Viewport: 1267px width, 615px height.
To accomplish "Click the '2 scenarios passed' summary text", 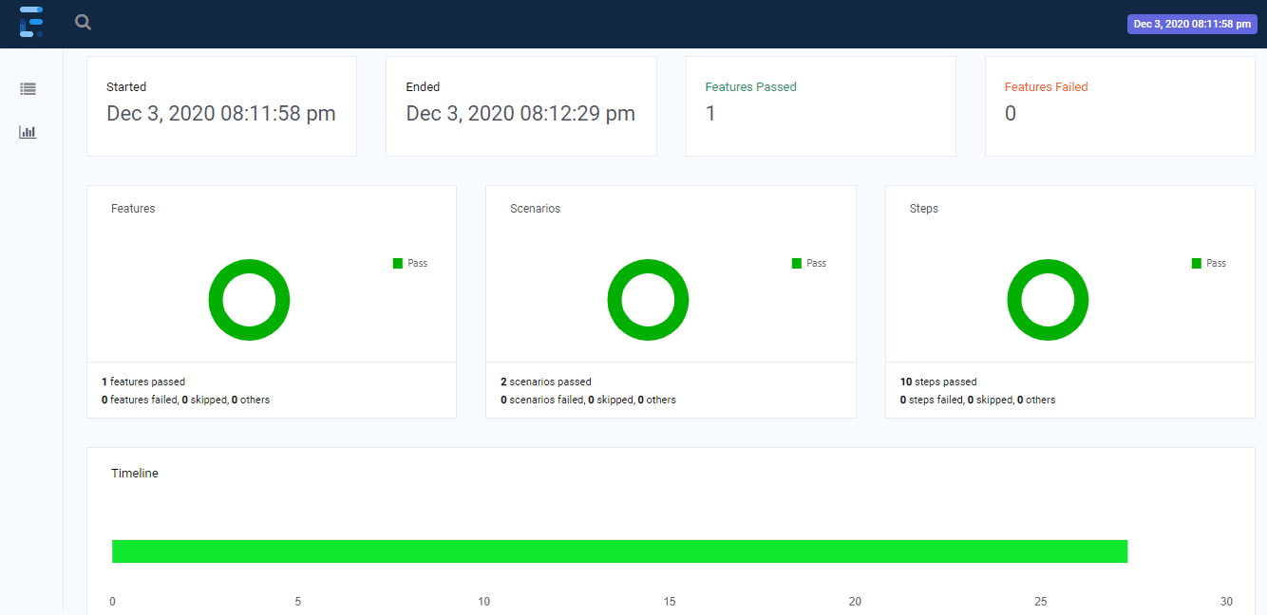I will pyautogui.click(x=546, y=382).
